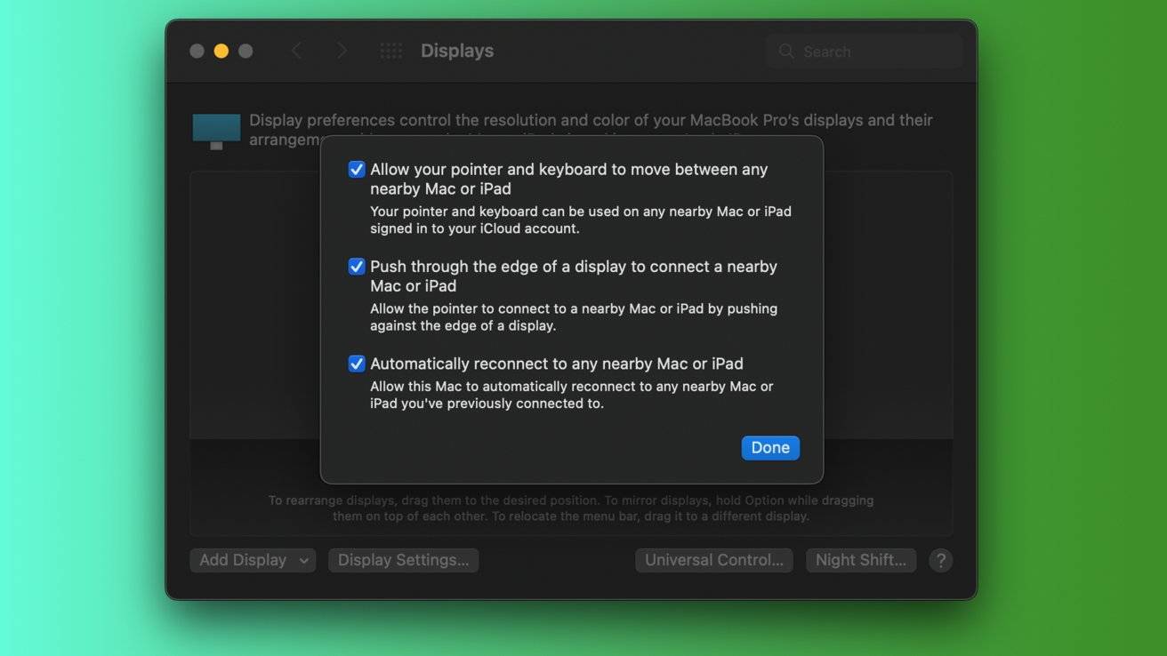
Task: Open Night Shift… settings
Action: (860, 560)
